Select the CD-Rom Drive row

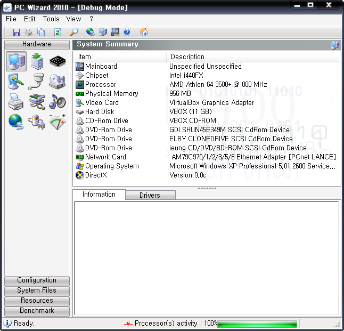point(207,121)
